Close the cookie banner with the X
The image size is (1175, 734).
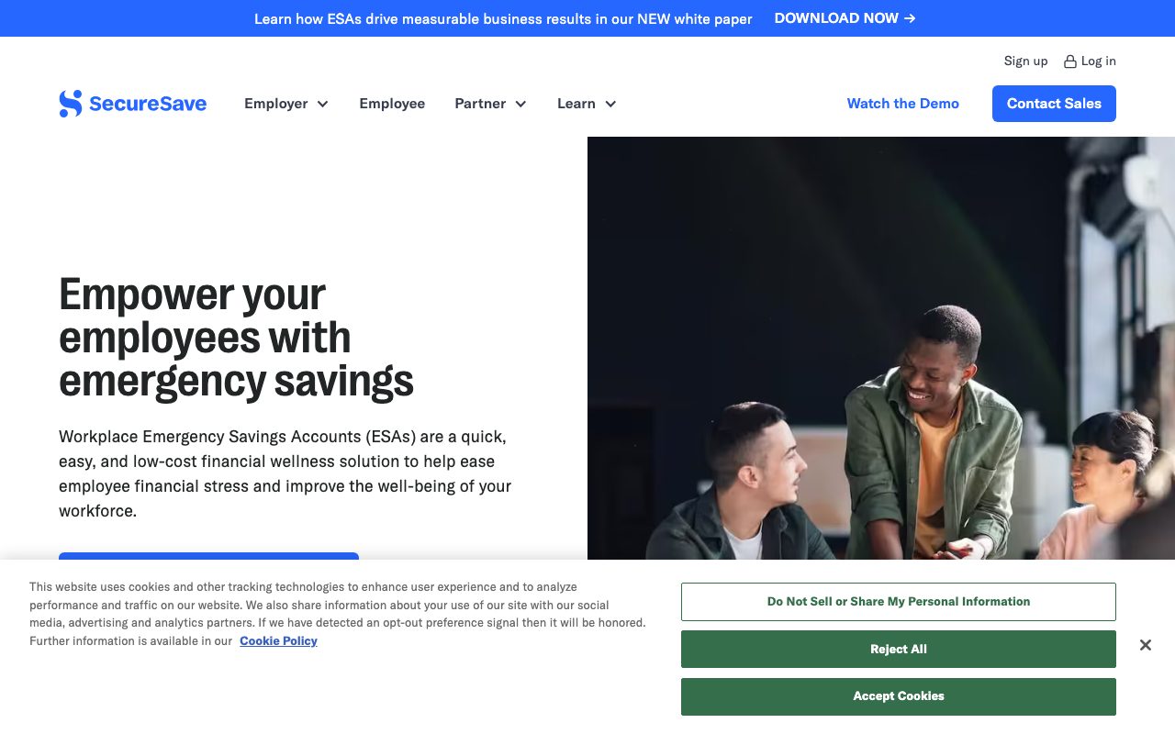1145,645
